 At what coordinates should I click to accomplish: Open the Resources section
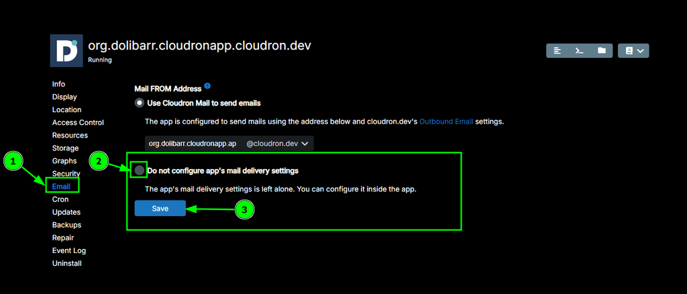pos(70,136)
